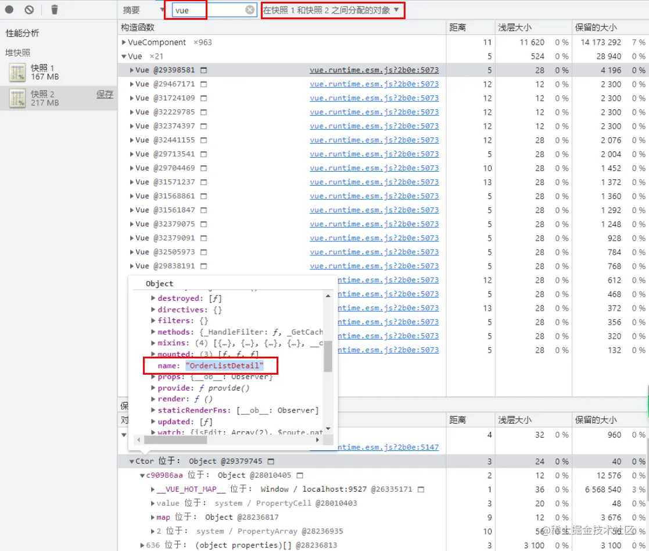Expand the VueComponent ×963 constructor row
The width and height of the screenshot is (649, 551).
[x=124, y=42]
